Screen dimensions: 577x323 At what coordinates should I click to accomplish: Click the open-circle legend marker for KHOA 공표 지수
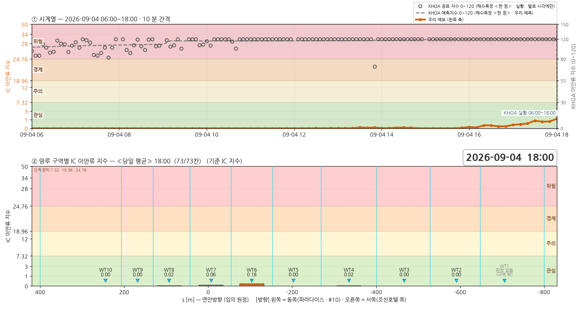[420, 6]
